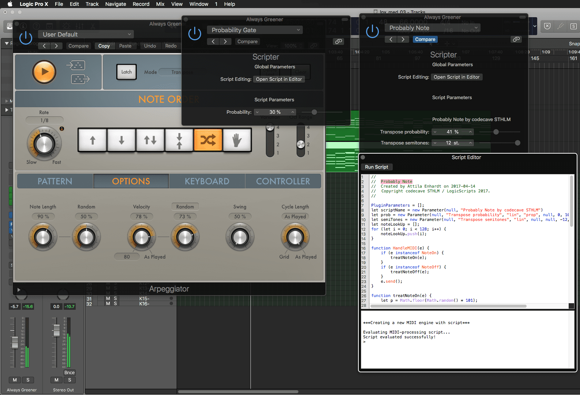Switch to the Options tab

click(x=131, y=181)
